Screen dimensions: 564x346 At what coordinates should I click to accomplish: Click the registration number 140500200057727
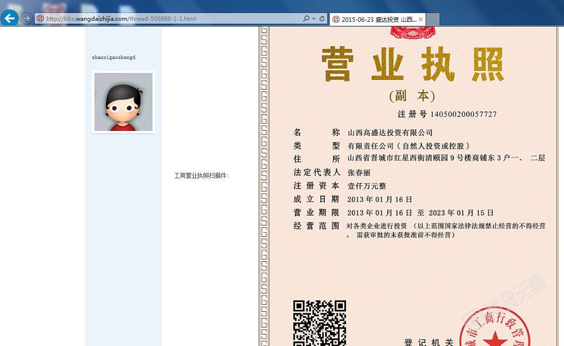click(x=463, y=115)
